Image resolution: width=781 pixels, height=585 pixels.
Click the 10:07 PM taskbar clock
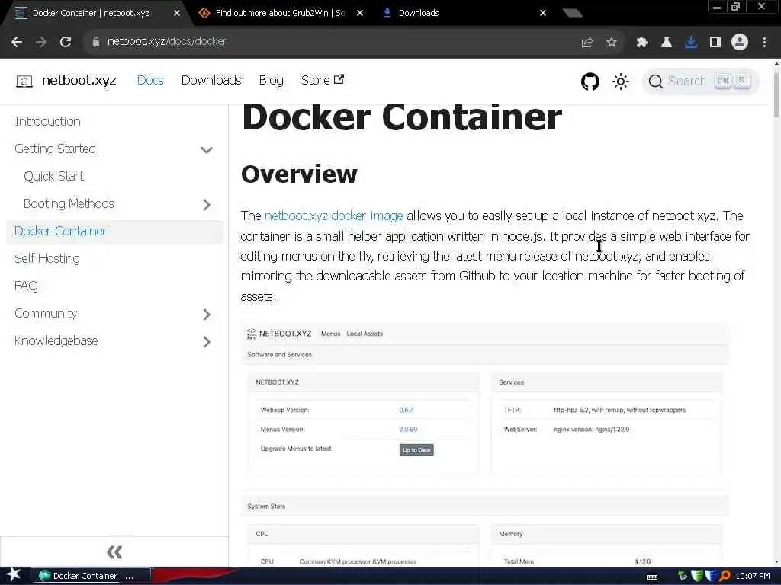coord(753,576)
